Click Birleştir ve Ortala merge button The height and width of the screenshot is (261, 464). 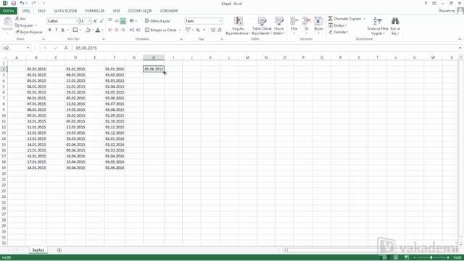(x=161, y=30)
